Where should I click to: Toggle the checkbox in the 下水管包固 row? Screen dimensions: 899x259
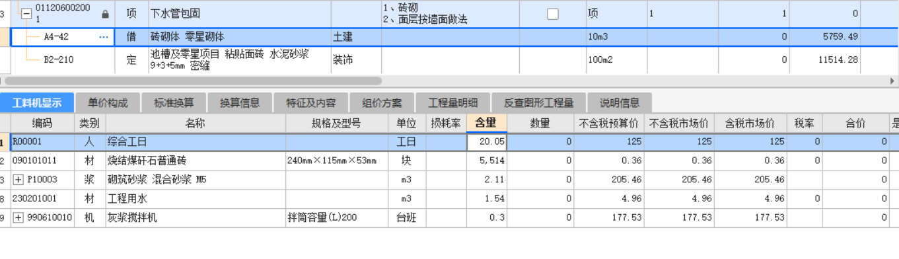[x=553, y=14]
